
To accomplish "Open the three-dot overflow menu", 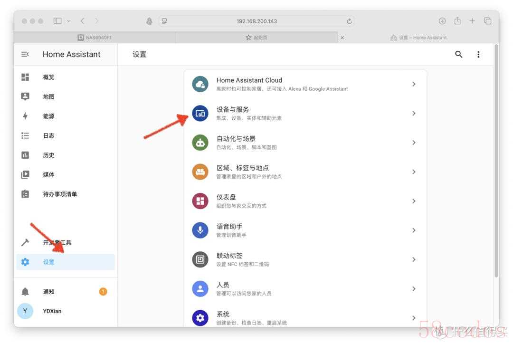I will (478, 54).
